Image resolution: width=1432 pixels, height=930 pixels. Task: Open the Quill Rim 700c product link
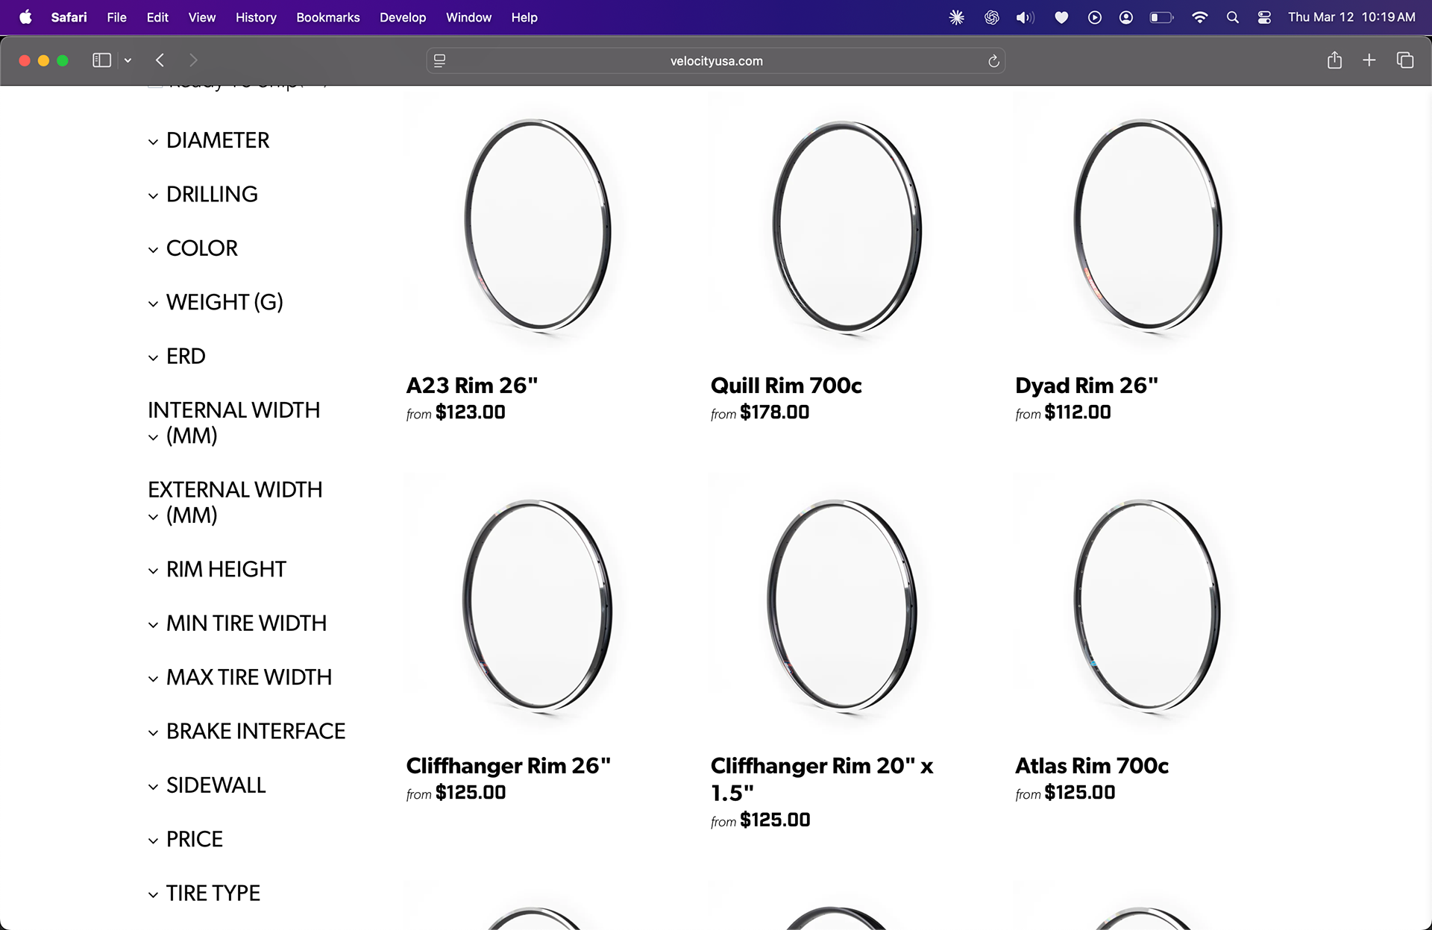[x=786, y=386]
